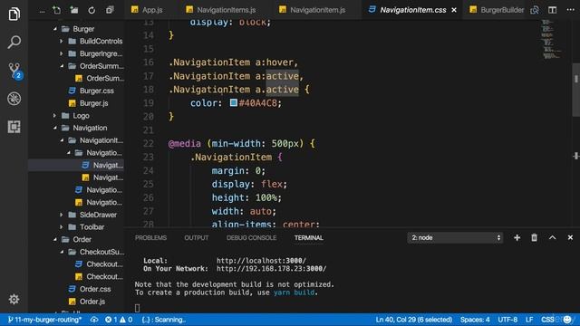Image resolution: width=580 pixels, height=326 pixels.
Task: Click the CSS language mode selector
Action: point(547,320)
